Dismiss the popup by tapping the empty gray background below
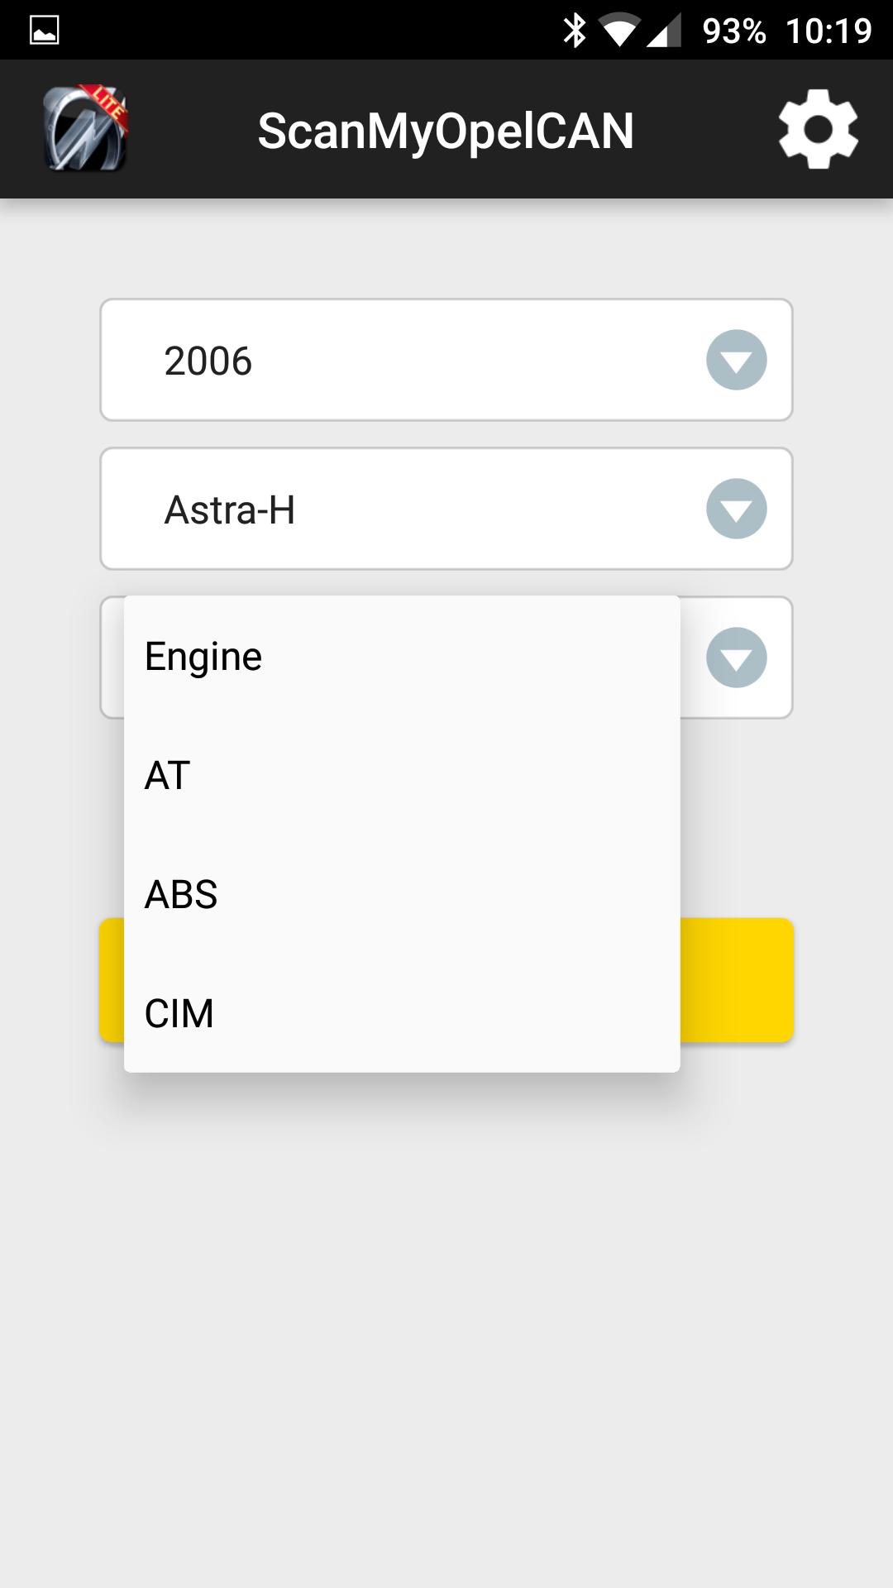 click(446, 1323)
